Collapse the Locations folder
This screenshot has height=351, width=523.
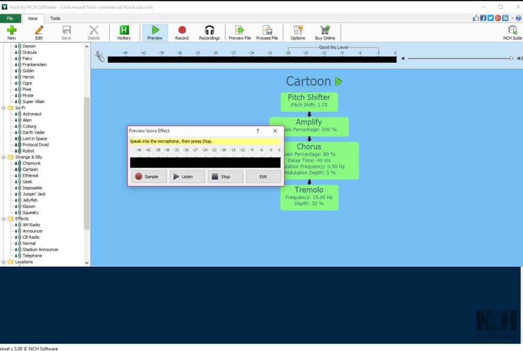3,262
